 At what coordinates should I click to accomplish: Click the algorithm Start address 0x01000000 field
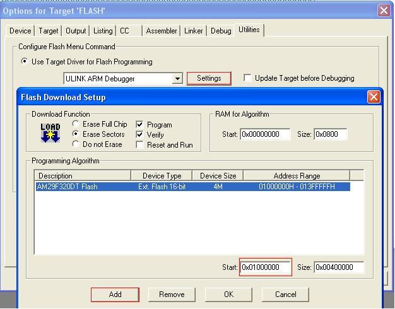pos(266,267)
